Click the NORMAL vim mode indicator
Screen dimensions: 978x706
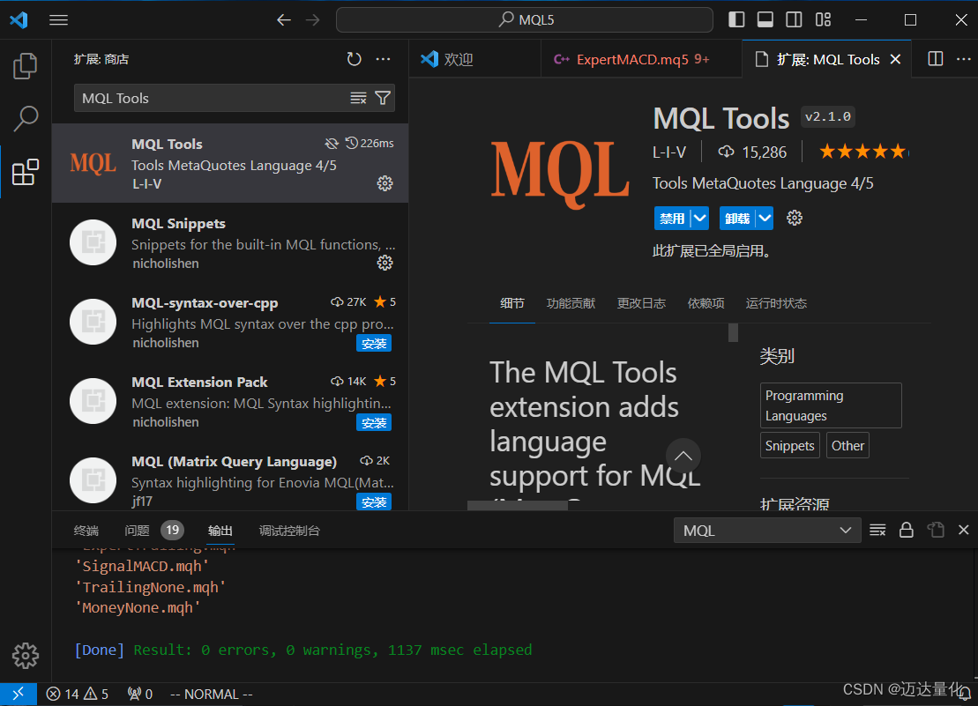[x=212, y=694]
